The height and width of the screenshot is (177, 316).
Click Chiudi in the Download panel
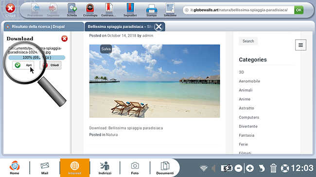point(51,65)
